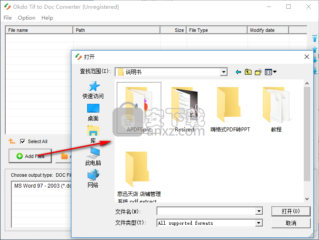Click the move-to-top blue arrow icon
319x240 pixels.
click(x=315, y=38)
